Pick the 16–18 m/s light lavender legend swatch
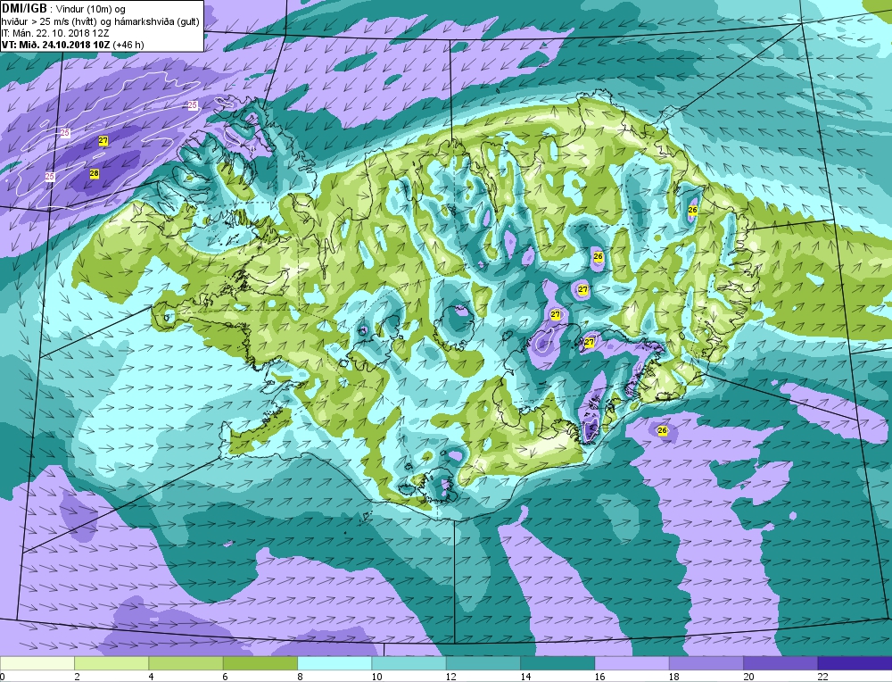Screen dimensions: 892x682 [632, 663]
